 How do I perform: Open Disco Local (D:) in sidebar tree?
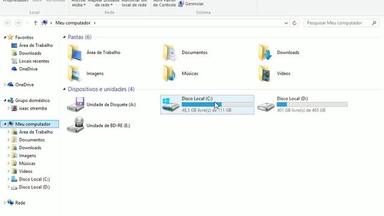pos(31,187)
